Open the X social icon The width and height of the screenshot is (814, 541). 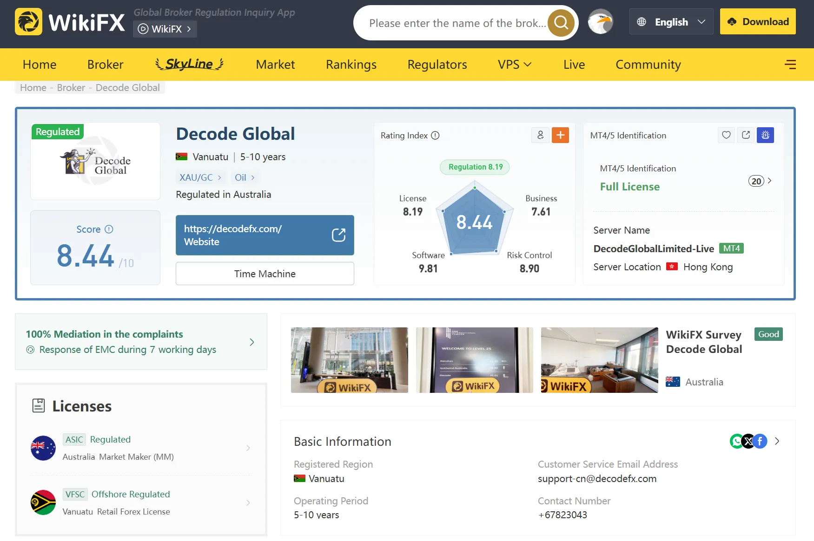748,441
